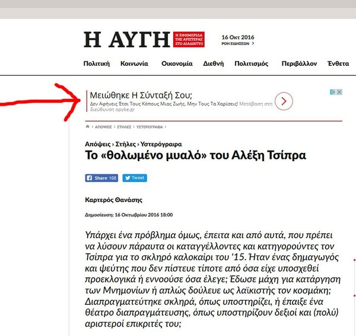356x336 pixels.
Task: Go to the Οικονομία section
Action: click(x=177, y=63)
